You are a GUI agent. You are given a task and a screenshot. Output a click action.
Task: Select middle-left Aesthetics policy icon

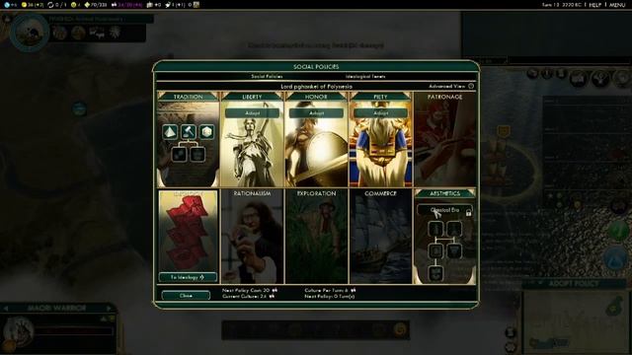pyautogui.click(x=435, y=251)
